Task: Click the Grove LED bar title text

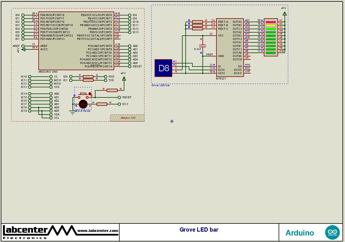Action: tap(199, 230)
